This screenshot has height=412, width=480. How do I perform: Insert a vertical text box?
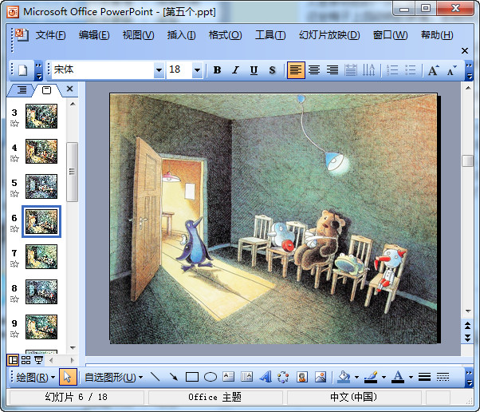[246, 377]
